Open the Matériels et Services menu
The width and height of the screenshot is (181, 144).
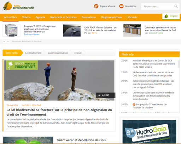tap(63, 17)
